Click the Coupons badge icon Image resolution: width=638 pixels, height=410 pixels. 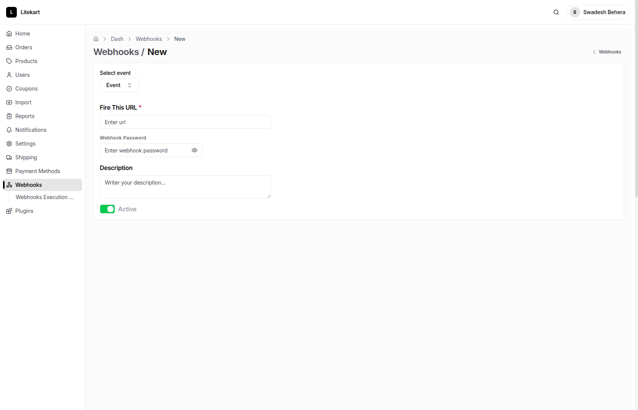[9, 89]
